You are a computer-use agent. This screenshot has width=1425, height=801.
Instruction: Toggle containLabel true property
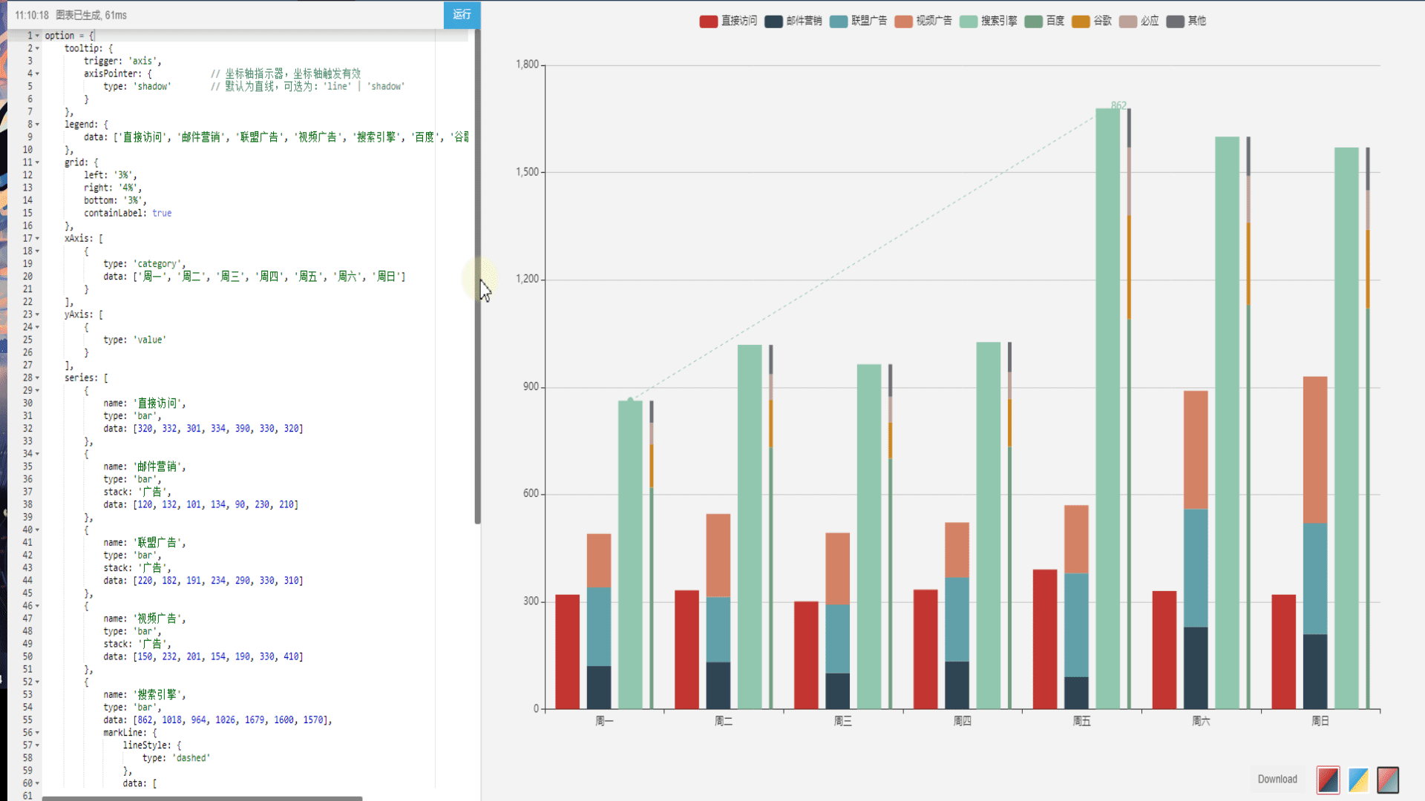point(163,212)
